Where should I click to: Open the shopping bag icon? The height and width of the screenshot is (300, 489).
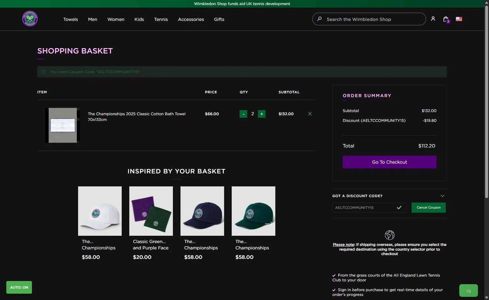[446, 19]
